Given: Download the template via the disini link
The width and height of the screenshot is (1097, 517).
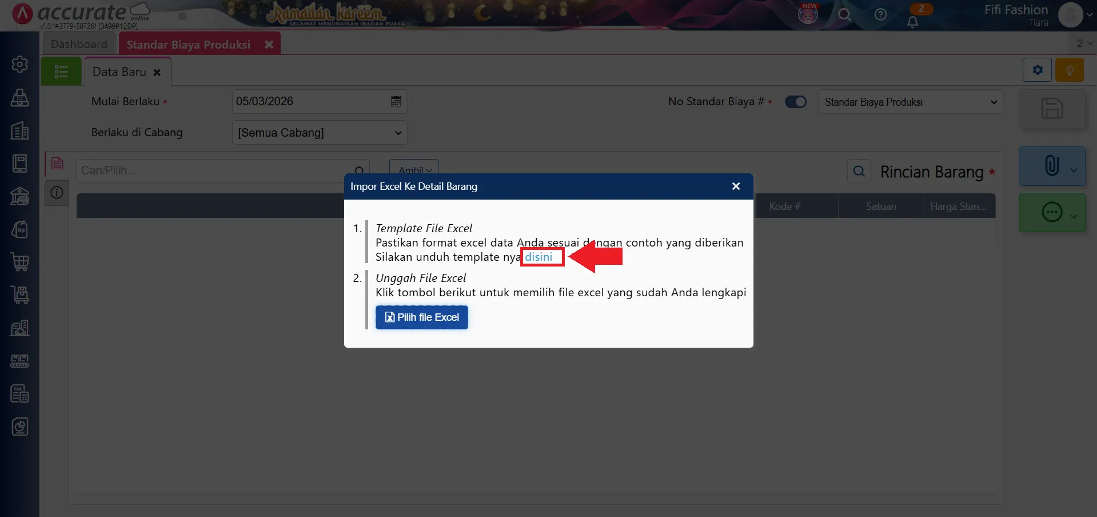Looking at the screenshot, I should [x=541, y=257].
